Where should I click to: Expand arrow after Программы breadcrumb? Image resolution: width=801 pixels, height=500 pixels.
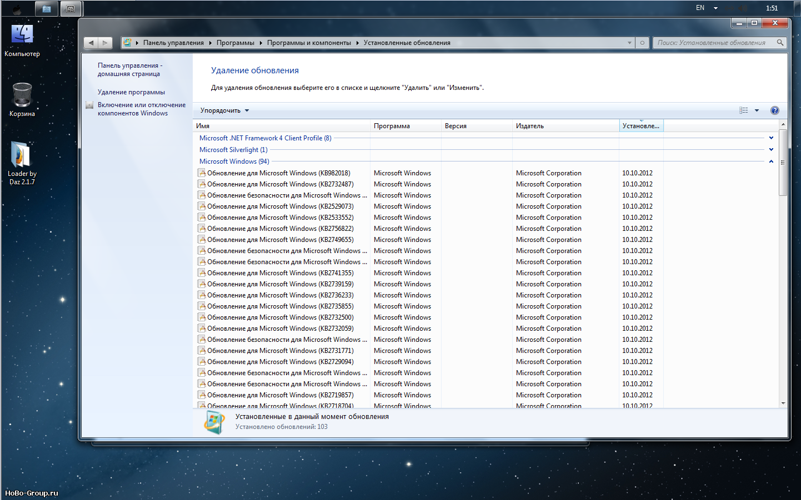pyautogui.click(x=261, y=43)
